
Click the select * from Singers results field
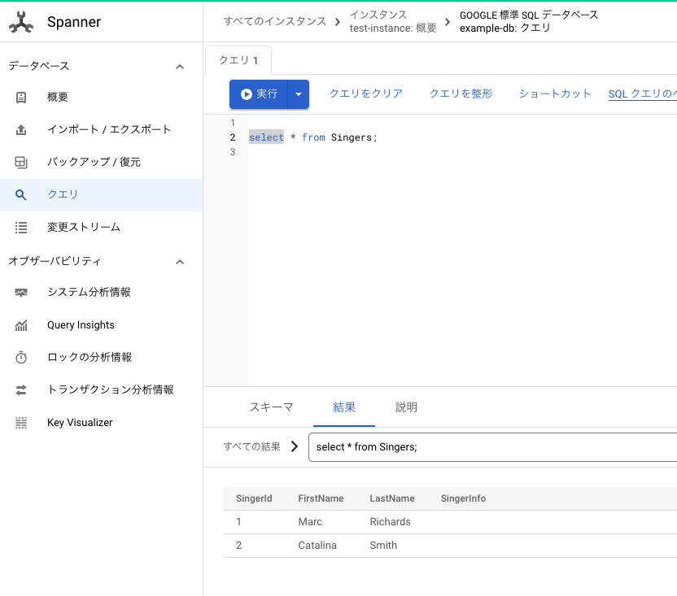(492, 447)
